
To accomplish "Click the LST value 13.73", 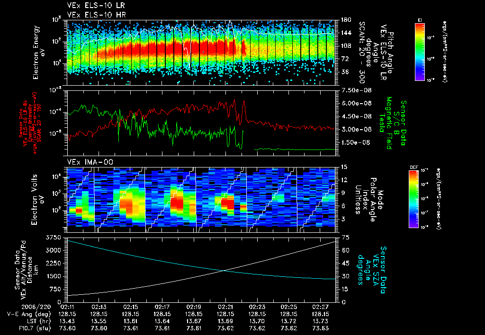I will tap(321, 321).
